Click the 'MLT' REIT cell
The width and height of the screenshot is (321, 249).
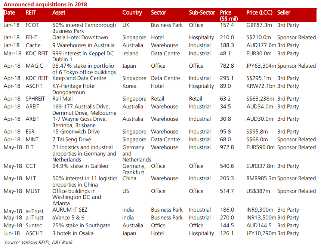[31, 178]
